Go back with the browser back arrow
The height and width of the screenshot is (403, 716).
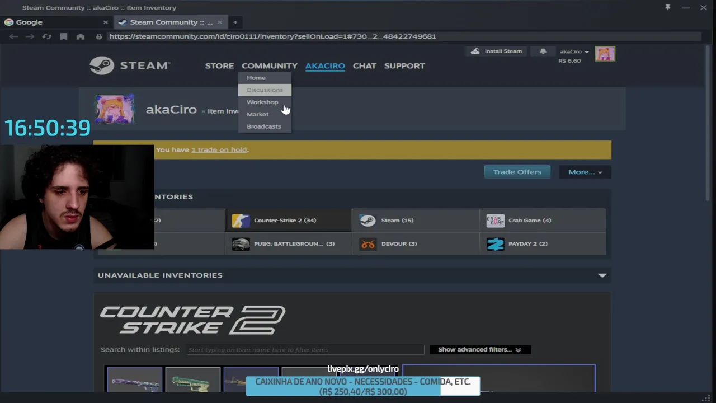13,36
